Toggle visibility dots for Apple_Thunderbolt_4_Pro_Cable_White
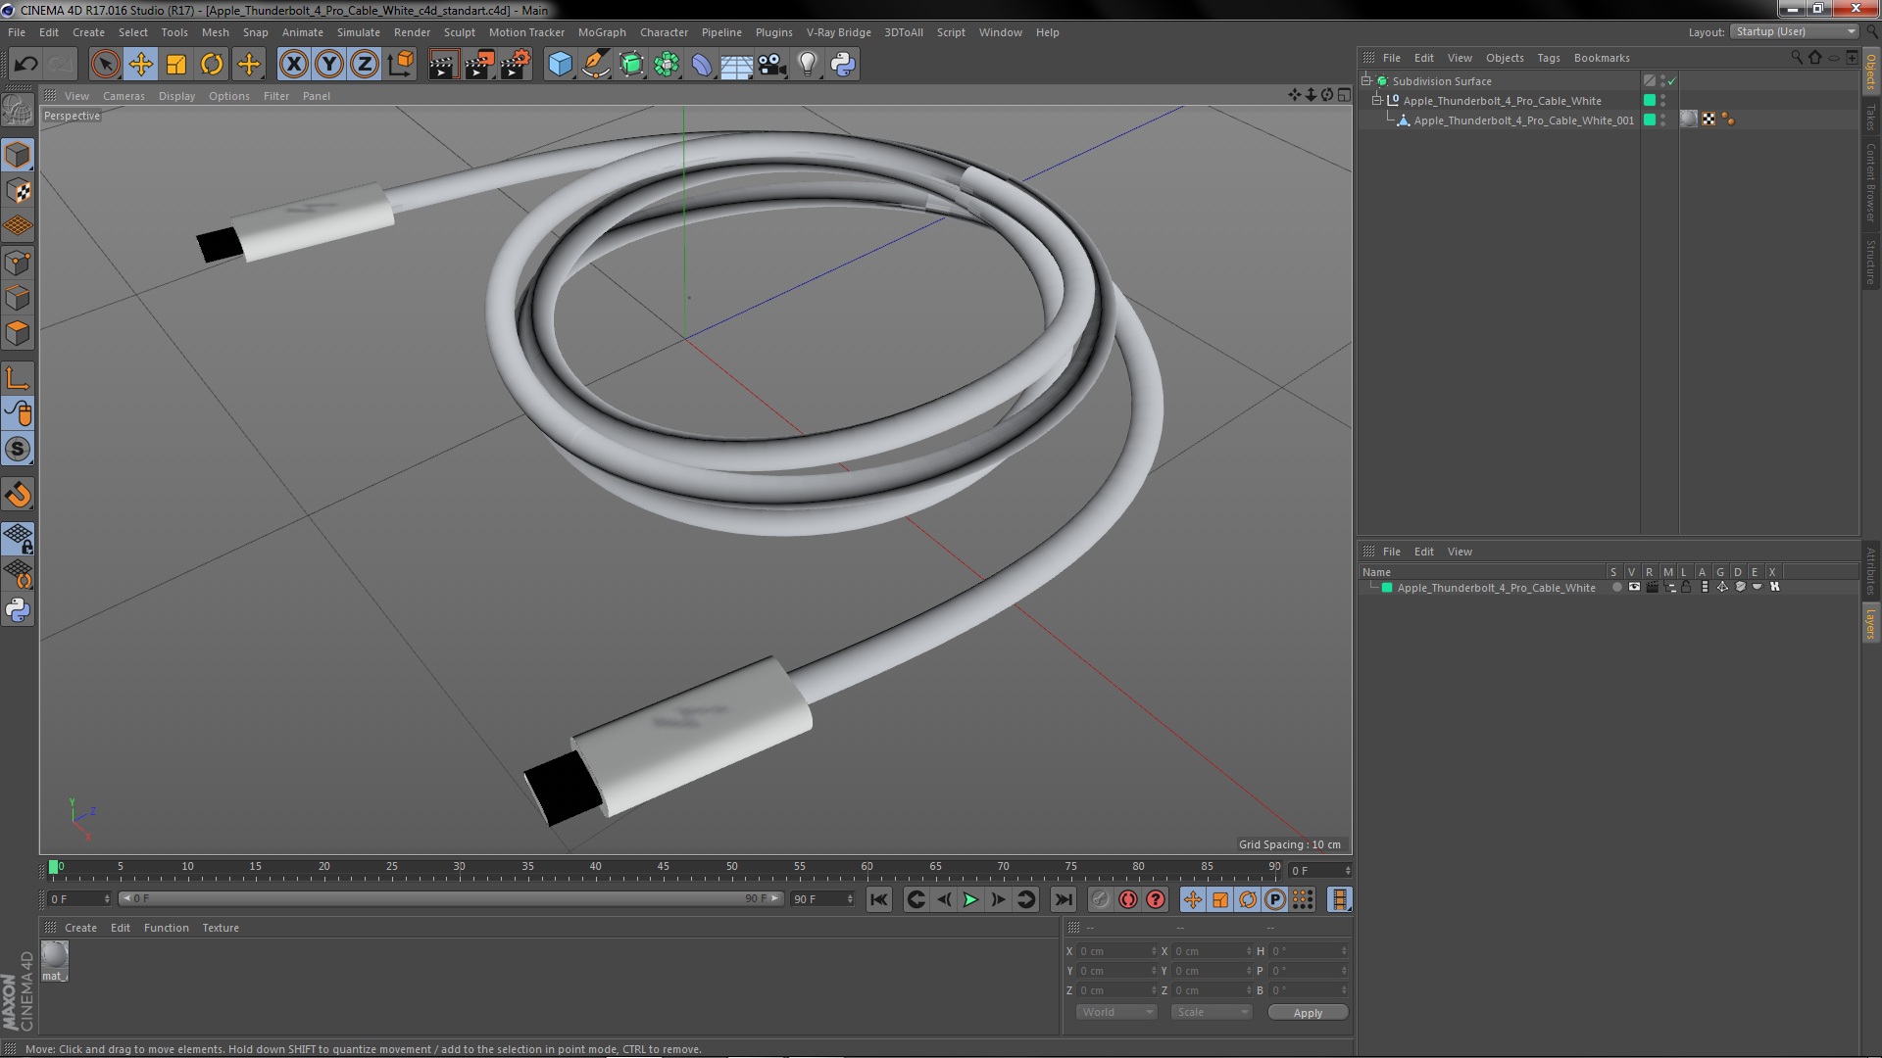This screenshot has width=1882, height=1058. [1663, 101]
